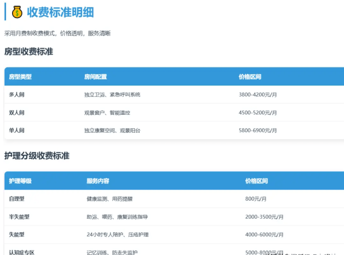Select the 单人间 row label
The height and width of the screenshot is (255, 344).
pos(17,131)
